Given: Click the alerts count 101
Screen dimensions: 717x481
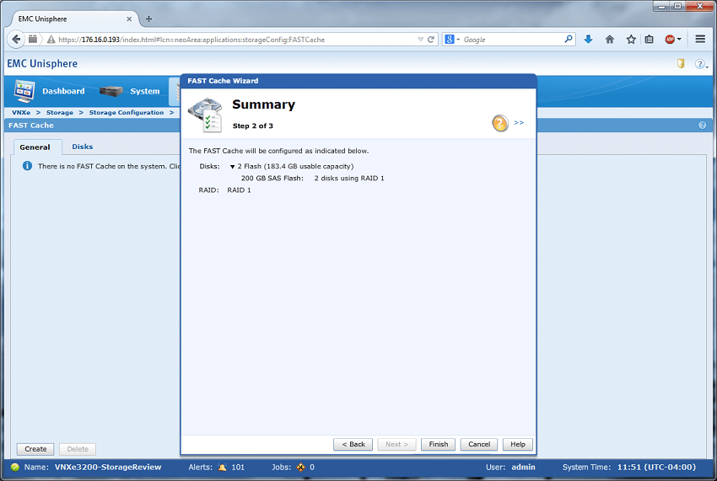Looking at the screenshot, I should tap(238, 467).
